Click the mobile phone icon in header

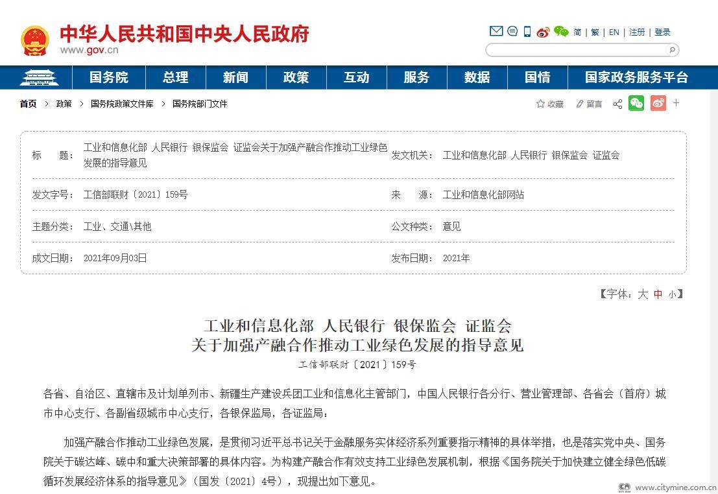[x=527, y=32]
